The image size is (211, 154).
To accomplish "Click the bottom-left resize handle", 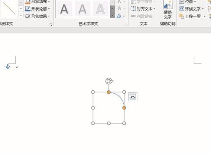I will click(x=93, y=123).
